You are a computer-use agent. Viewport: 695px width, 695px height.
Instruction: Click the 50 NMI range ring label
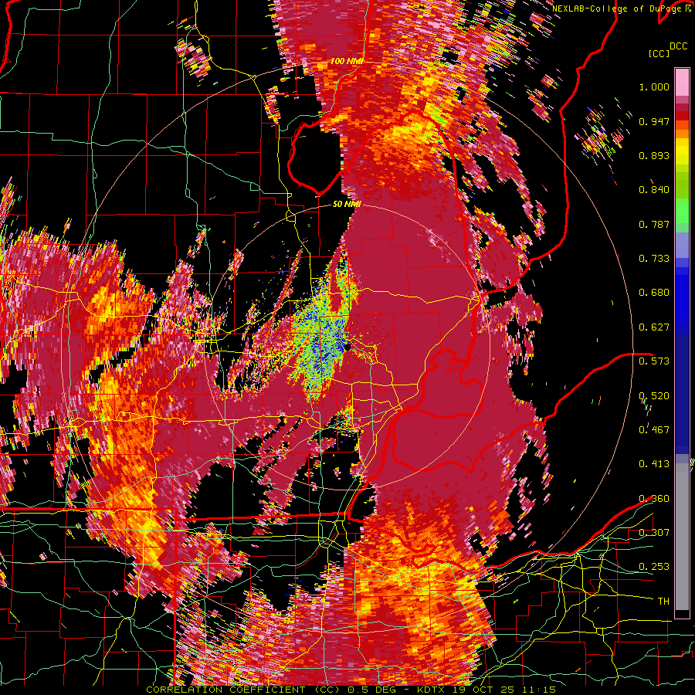(x=347, y=205)
